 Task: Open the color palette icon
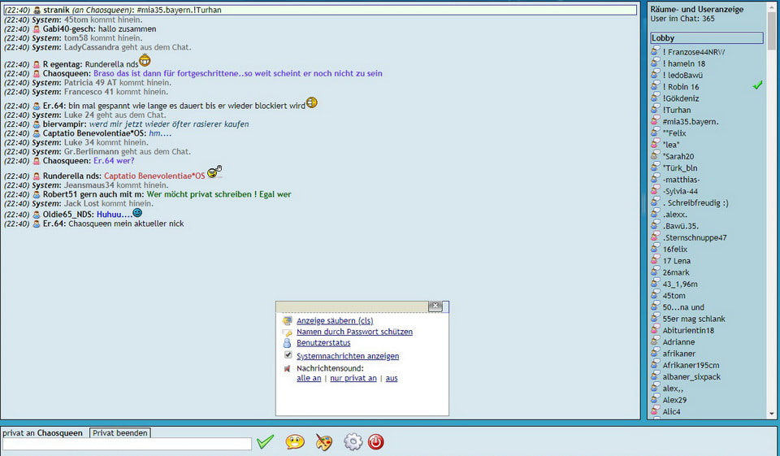click(x=323, y=442)
